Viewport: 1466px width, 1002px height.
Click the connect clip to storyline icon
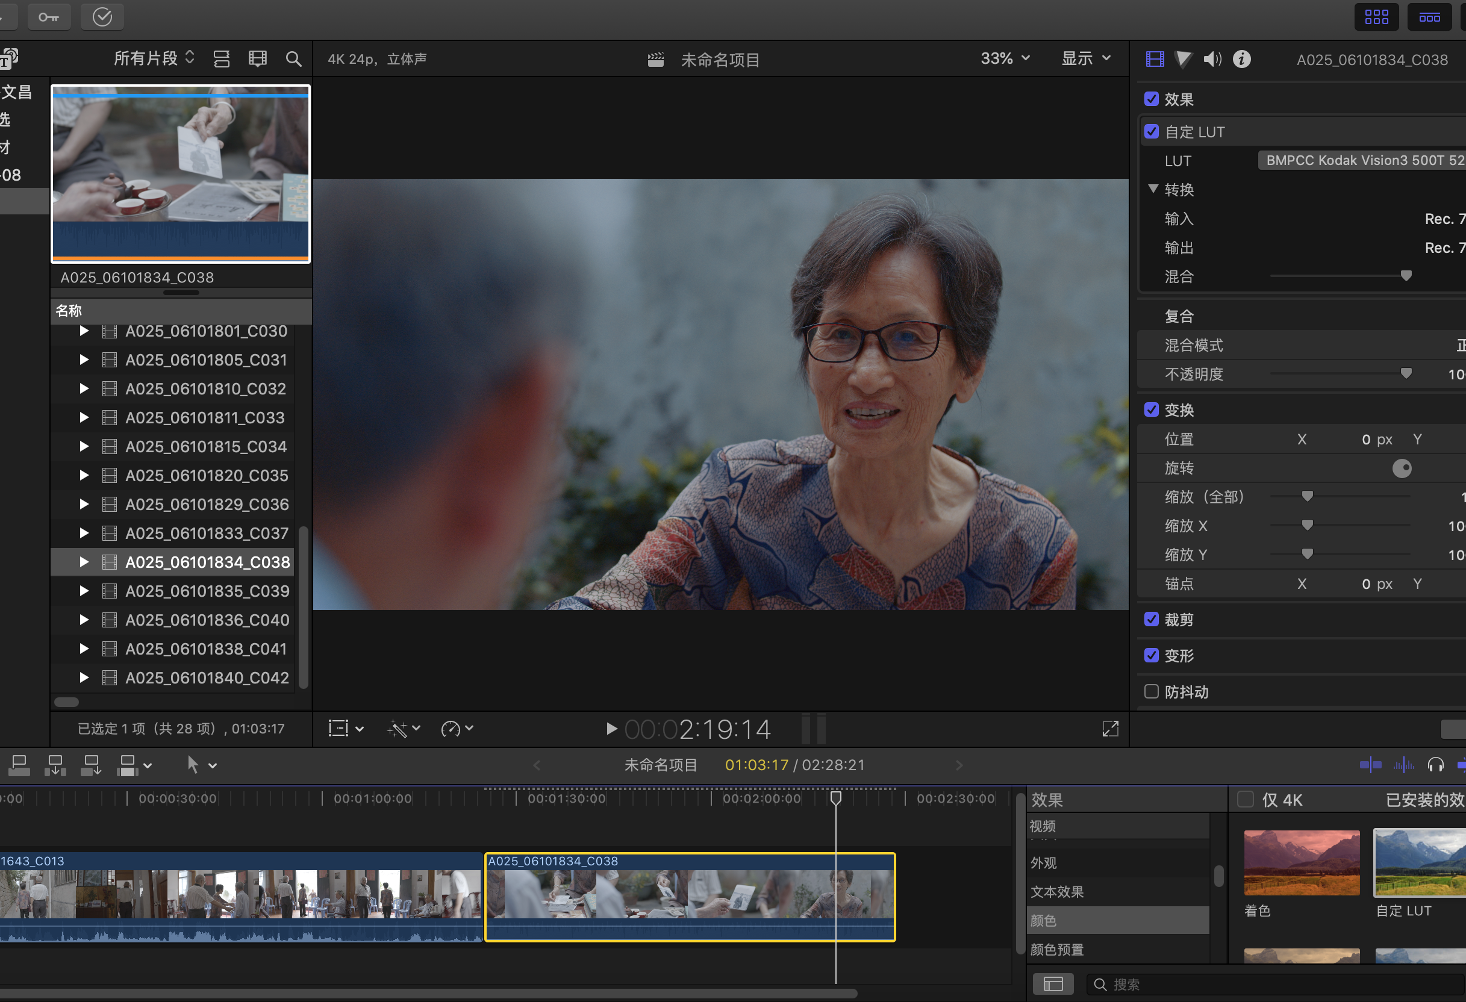pyautogui.click(x=19, y=765)
